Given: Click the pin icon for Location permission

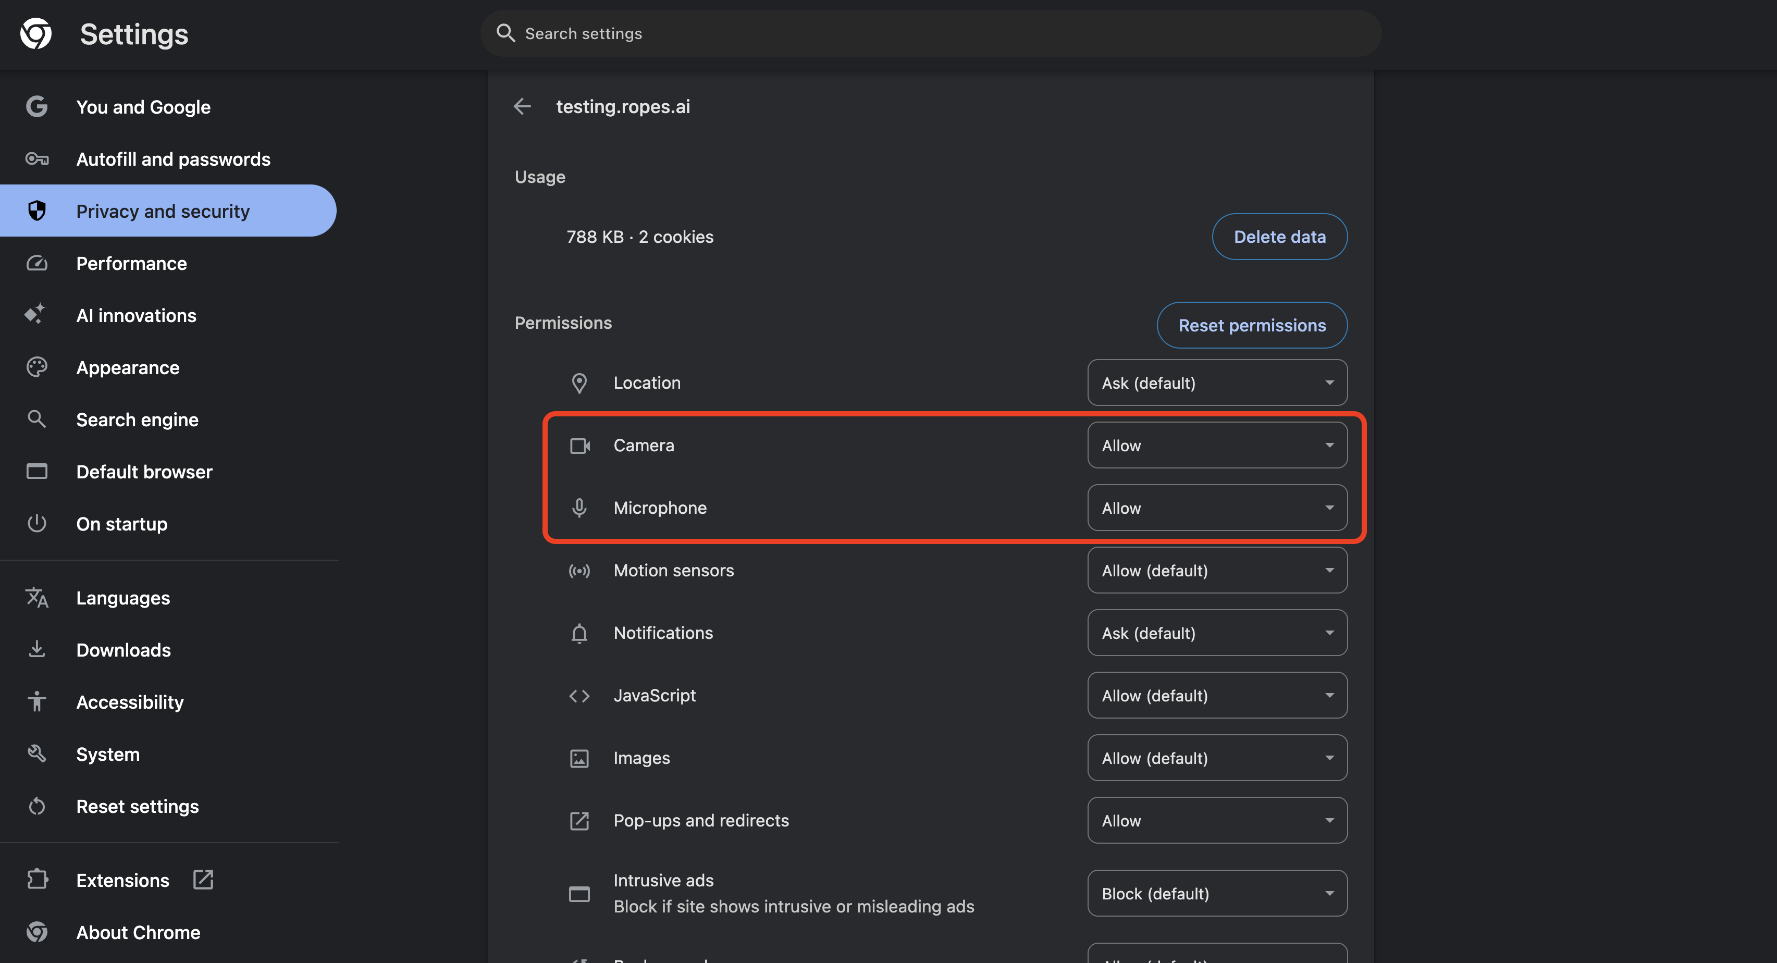Looking at the screenshot, I should [x=579, y=383].
